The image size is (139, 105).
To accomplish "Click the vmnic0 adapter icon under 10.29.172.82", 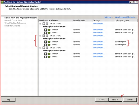I will pos(49,42).
